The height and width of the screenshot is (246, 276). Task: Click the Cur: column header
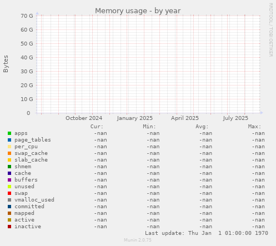click(x=97, y=127)
